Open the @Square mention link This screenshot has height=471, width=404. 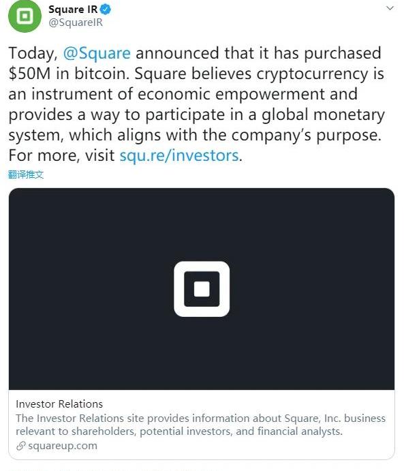point(97,53)
